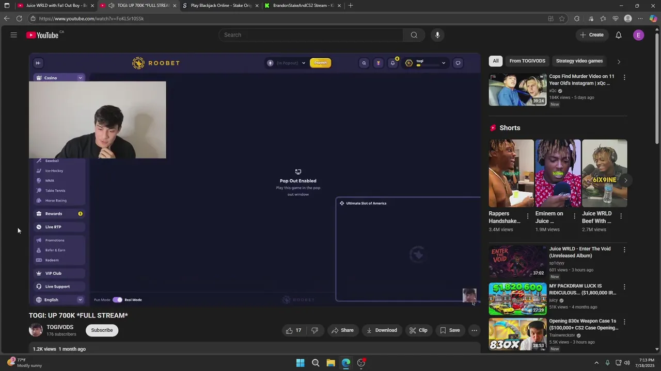Image resolution: width=661 pixels, height=371 pixels.
Task: Go to YouTube home via logo
Action: [x=42, y=35]
